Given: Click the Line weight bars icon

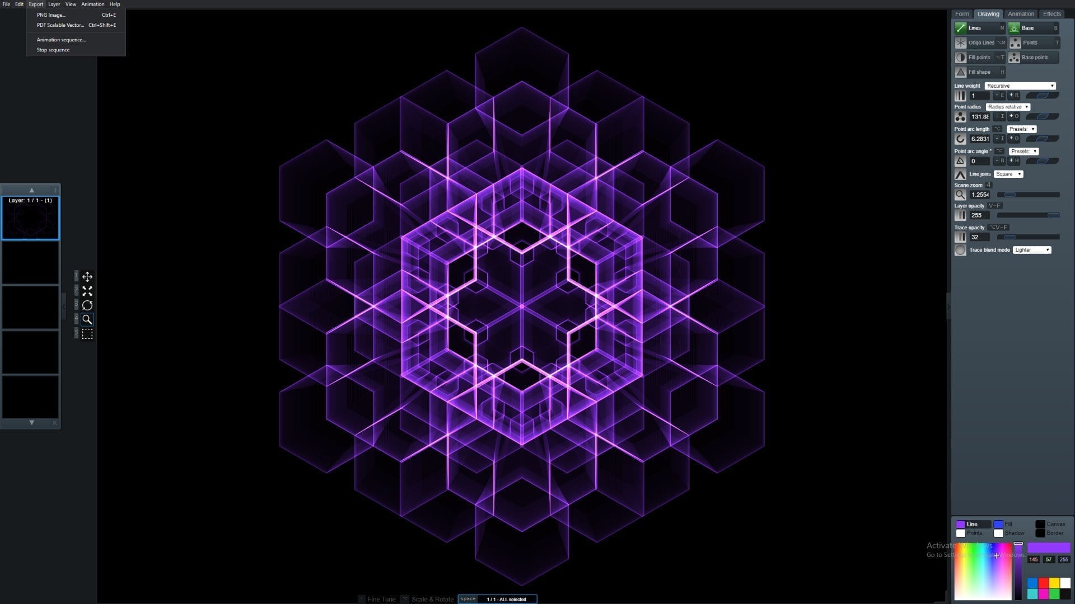Looking at the screenshot, I should click(960, 96).
